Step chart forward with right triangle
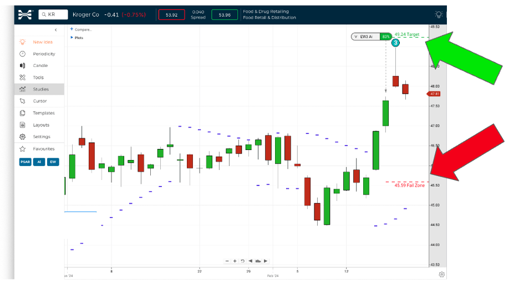519x289 pixels. point(266,261)
